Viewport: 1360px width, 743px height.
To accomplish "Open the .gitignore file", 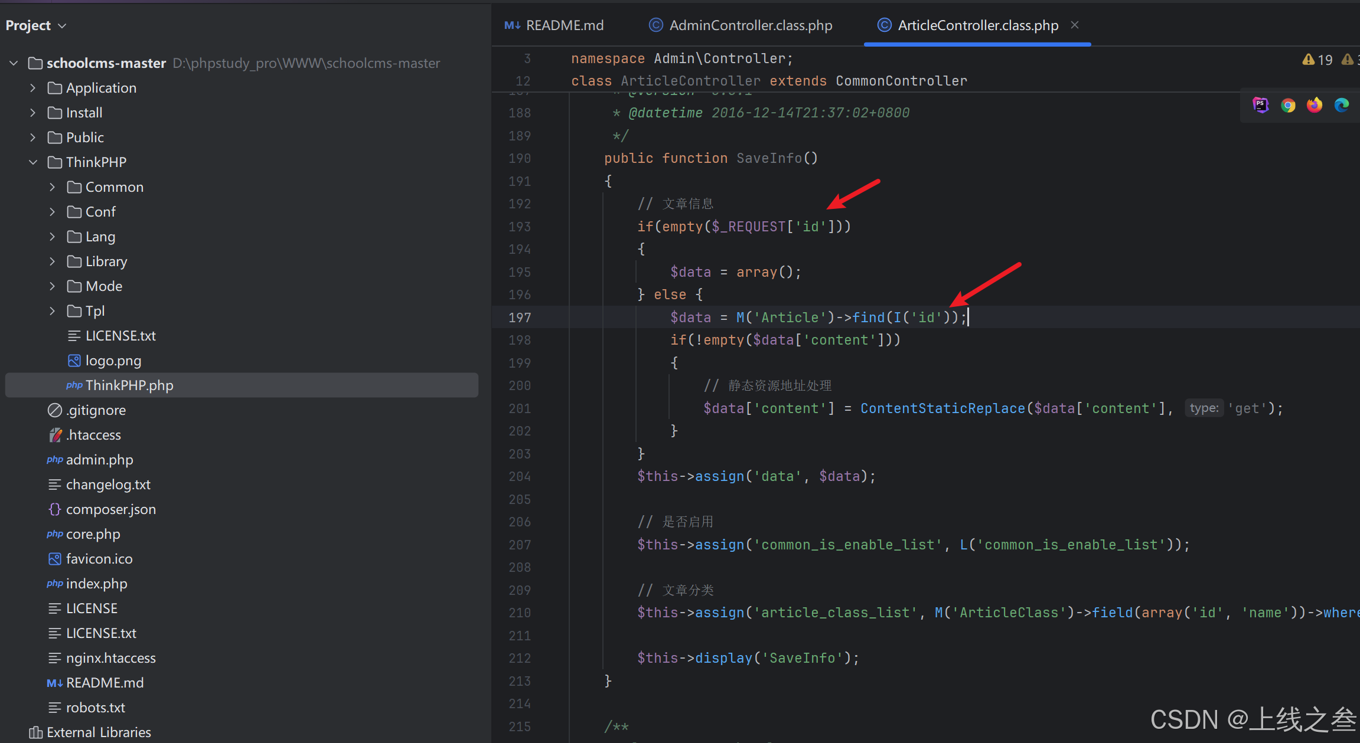I will (96, 410).
